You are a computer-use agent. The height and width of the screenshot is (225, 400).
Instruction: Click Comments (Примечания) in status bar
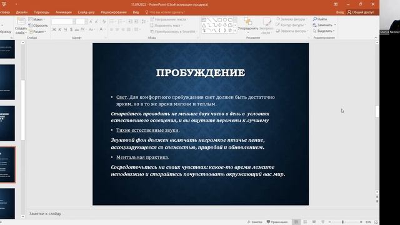(277, 222)
